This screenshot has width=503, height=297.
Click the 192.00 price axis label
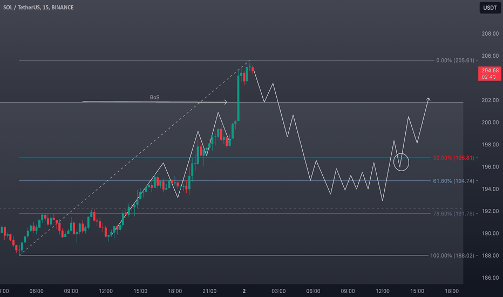[x=490, y=211]
